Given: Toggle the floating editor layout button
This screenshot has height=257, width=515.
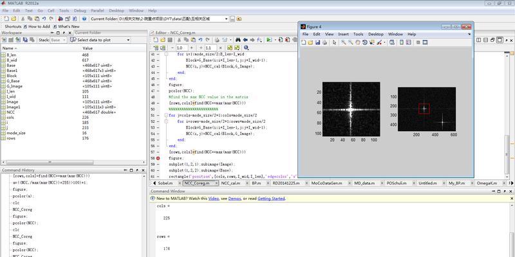Looking at the screenshot, I should tap(492, 40).
